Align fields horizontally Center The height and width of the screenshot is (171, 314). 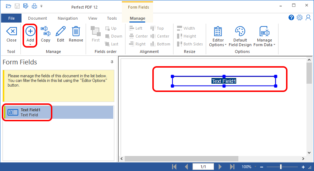pyautogui.click(x=138, y=36)
